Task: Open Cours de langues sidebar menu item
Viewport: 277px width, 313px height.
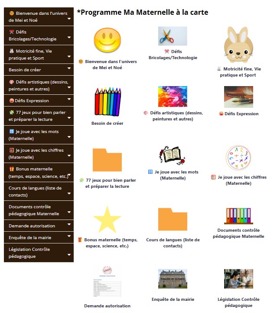Action: 39,191
